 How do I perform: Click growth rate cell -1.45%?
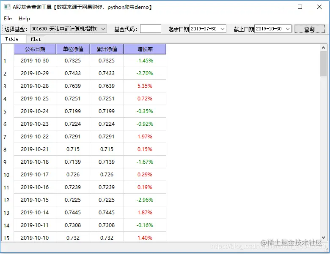pos(145,61)
